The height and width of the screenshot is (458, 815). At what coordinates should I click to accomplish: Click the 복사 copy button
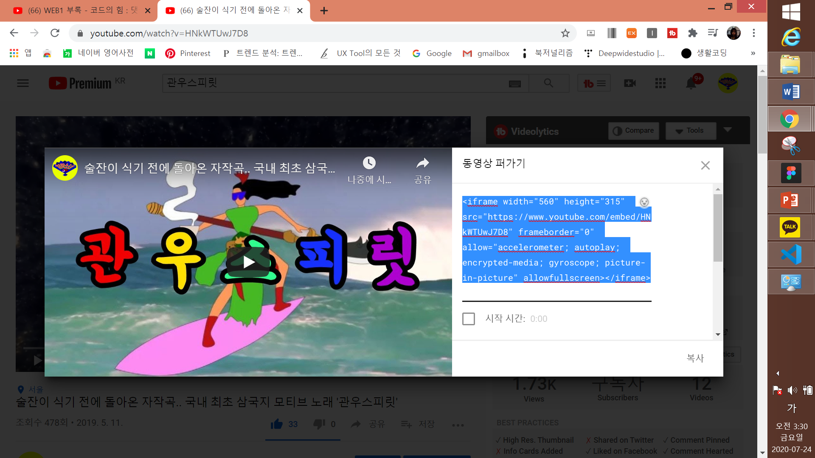tap(695, 358)
